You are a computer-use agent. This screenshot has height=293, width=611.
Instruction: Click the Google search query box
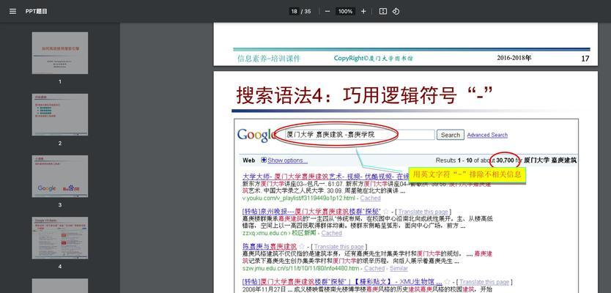[359, 135]
